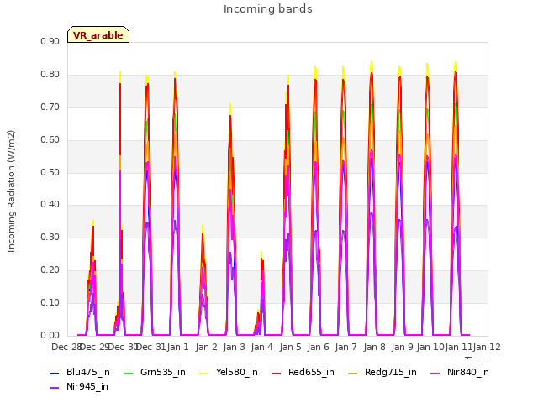Click the Jan 6 x-axis date label

tap(318, 347)
